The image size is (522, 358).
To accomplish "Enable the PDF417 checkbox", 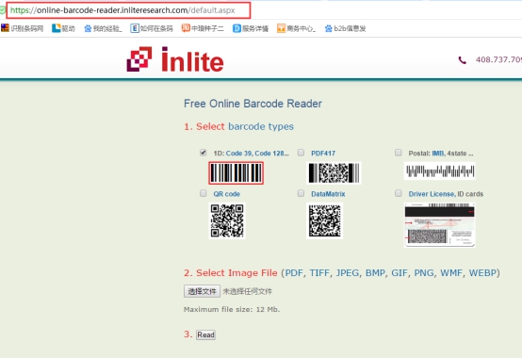I will (301, 153).
